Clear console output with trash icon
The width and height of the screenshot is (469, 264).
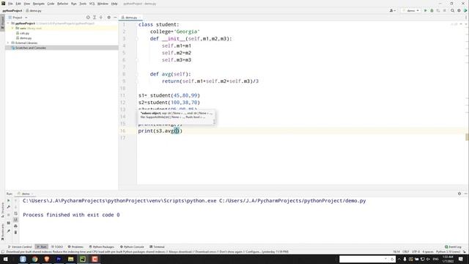coord(15,232)
